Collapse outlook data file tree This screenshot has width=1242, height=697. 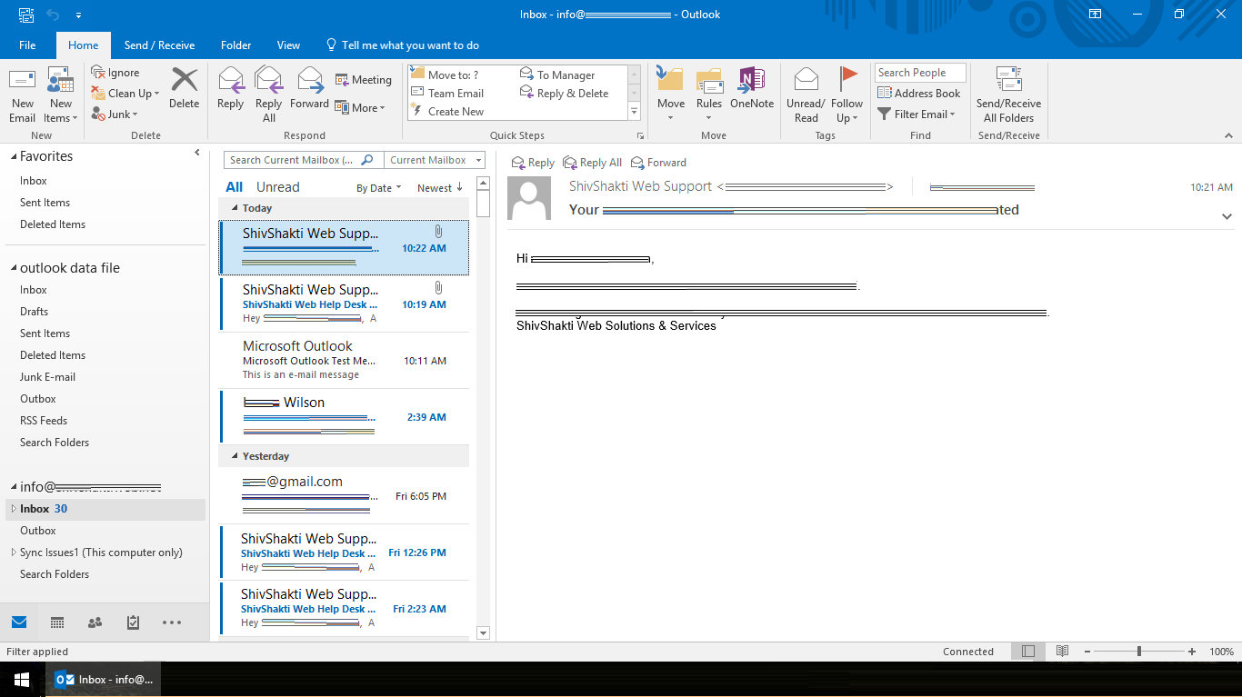(14, 268)
